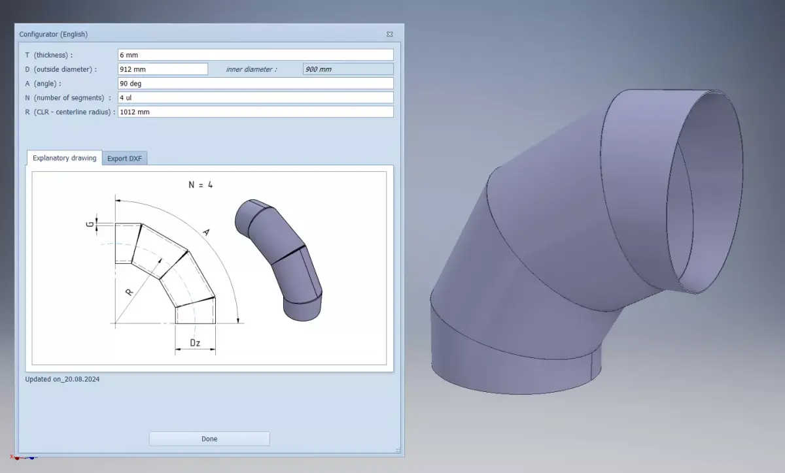Viewport: 785px width, 473px height.
Task: Click the 'T (thickness) :' label
Action: (49, 56)
